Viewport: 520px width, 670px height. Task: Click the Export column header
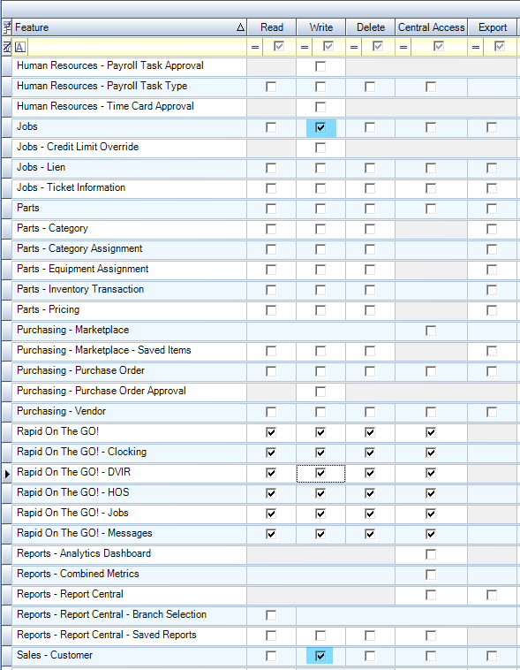493,27
